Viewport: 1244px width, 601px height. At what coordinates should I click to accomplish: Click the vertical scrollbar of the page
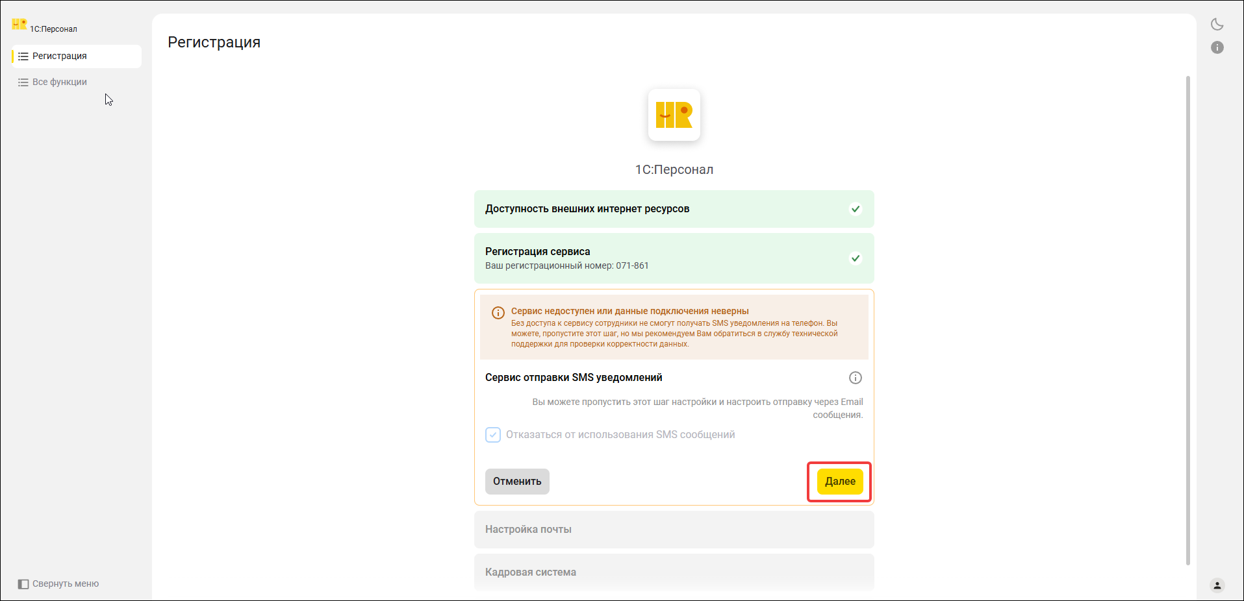coord(1188,321)
